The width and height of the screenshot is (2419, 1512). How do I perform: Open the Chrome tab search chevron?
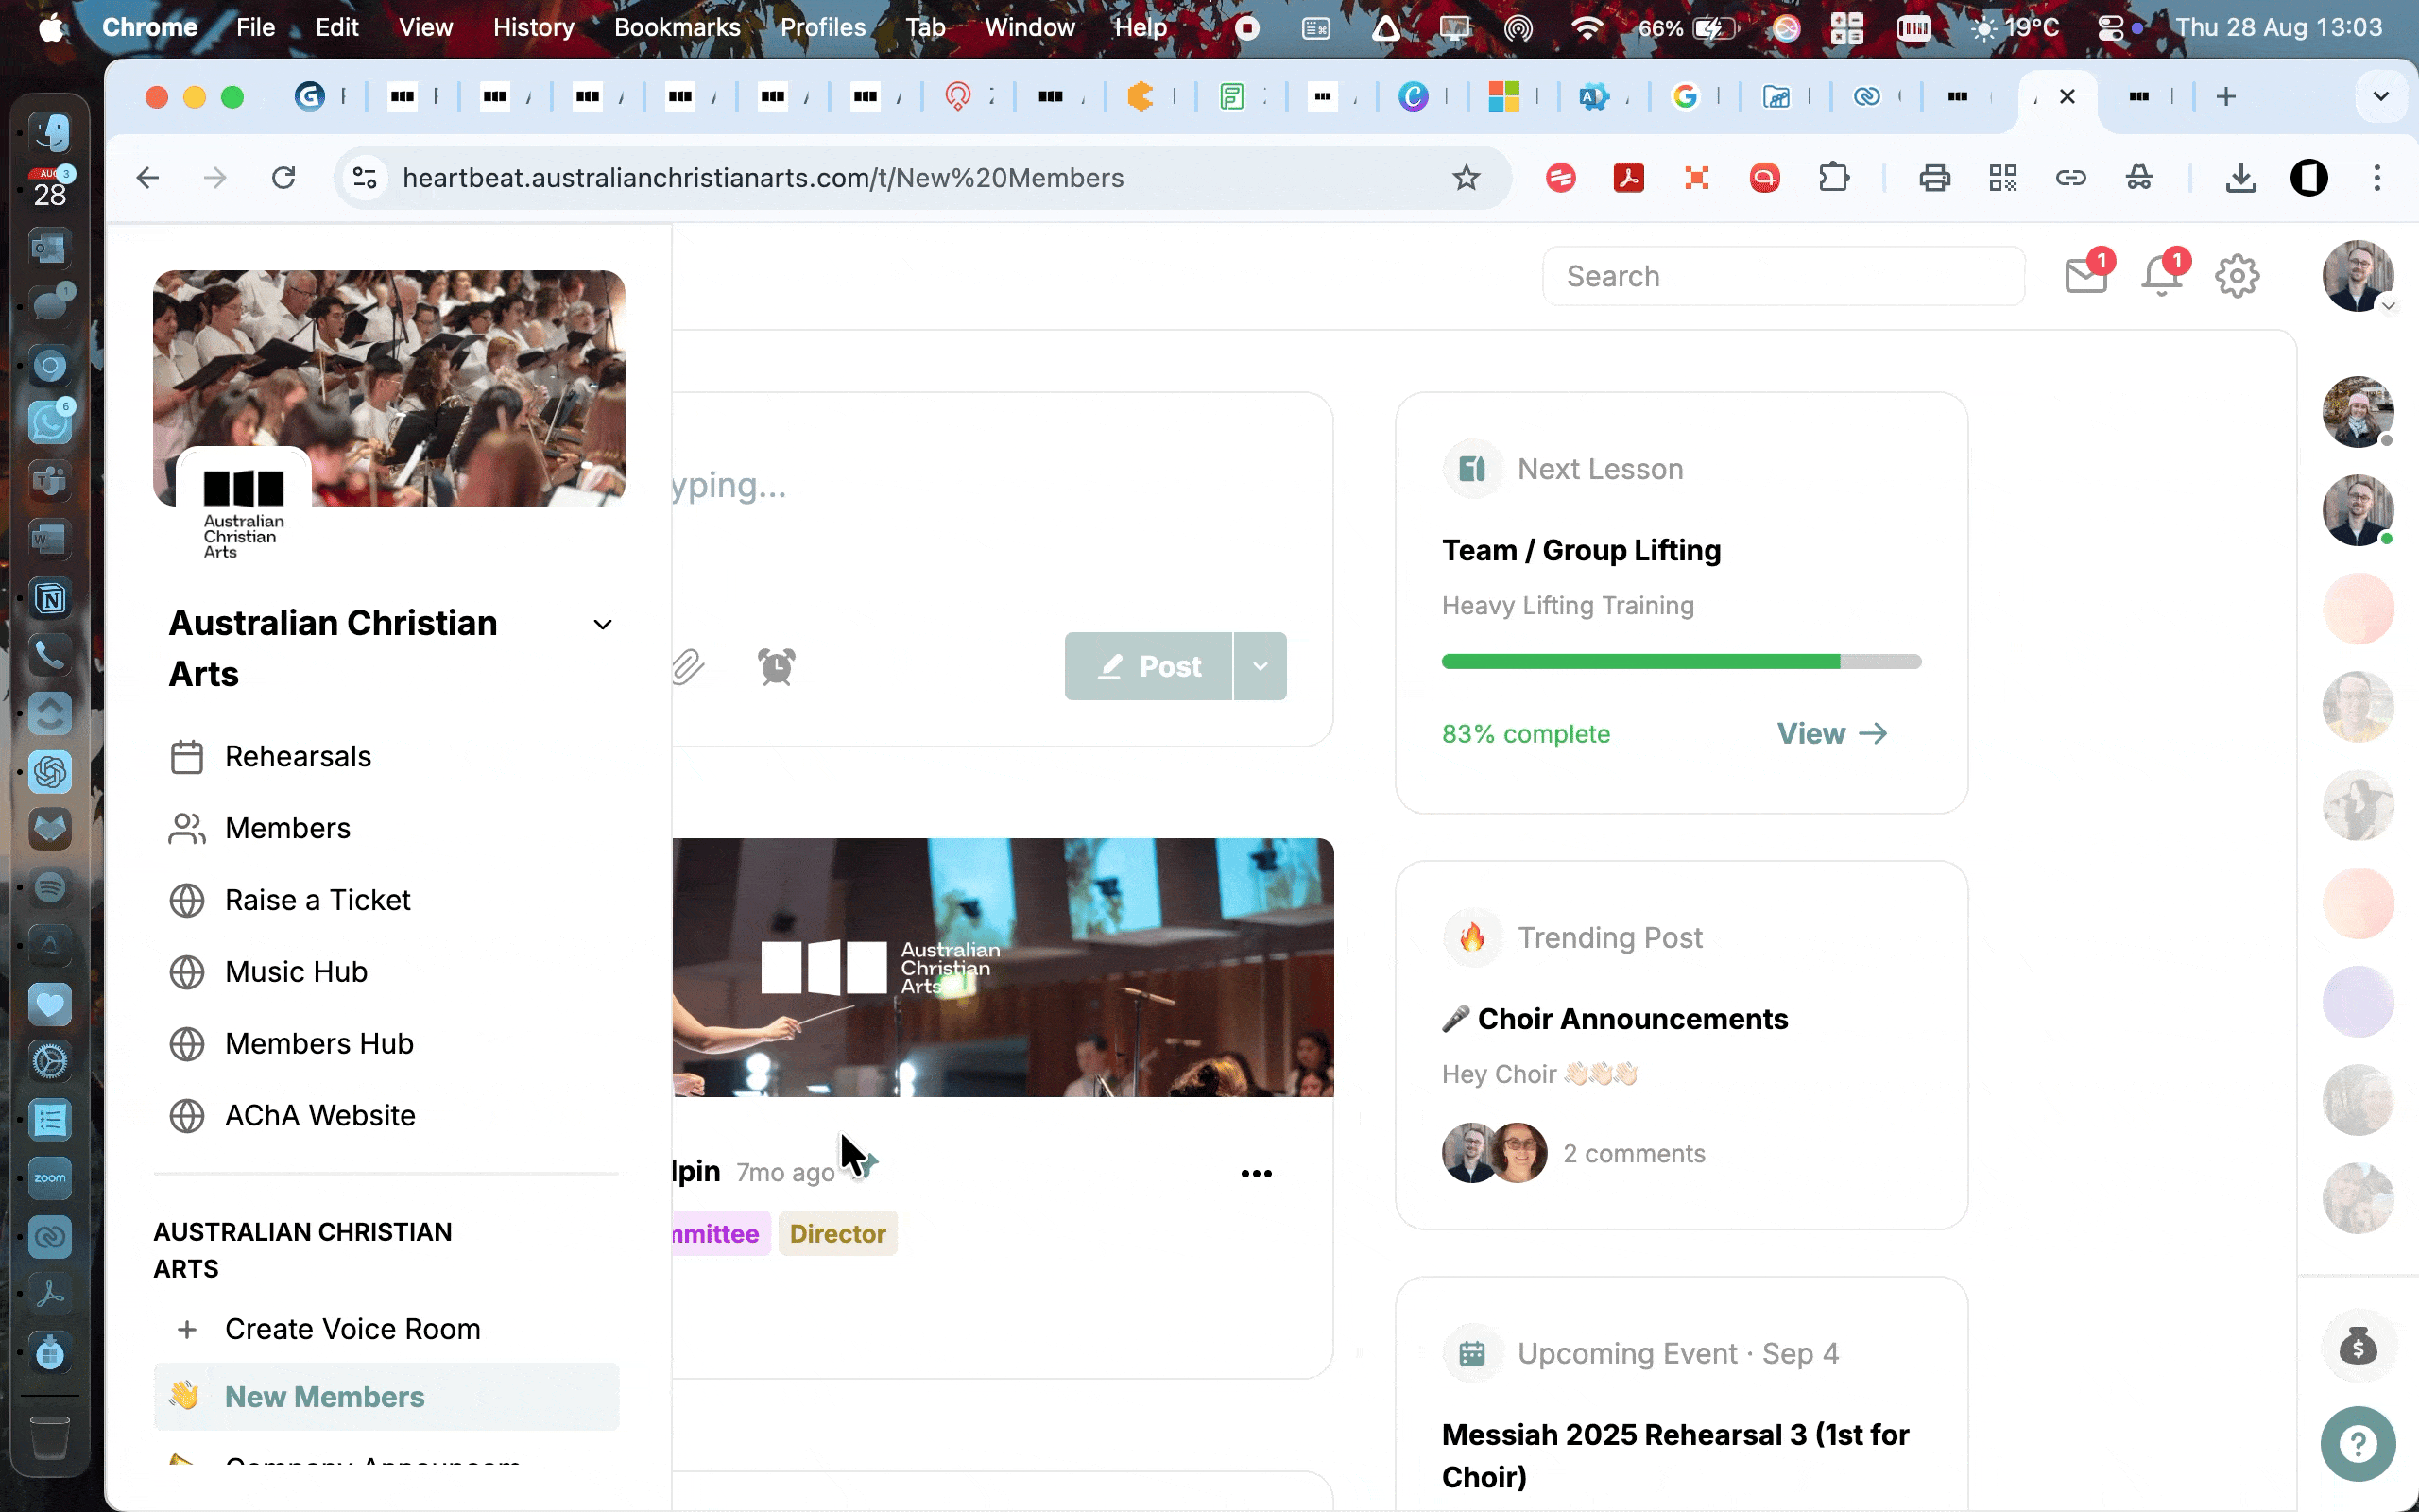2381,96
